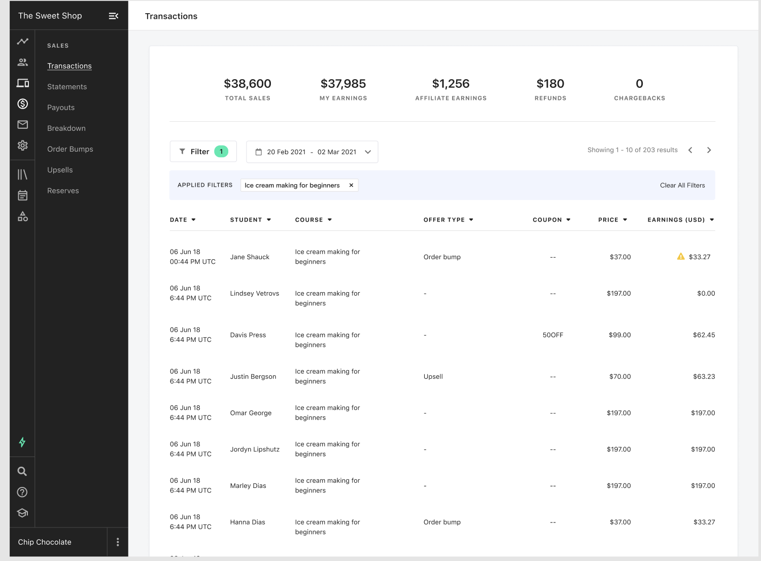
Task: Click The Sweet Shop title
Action: [50, 16]
